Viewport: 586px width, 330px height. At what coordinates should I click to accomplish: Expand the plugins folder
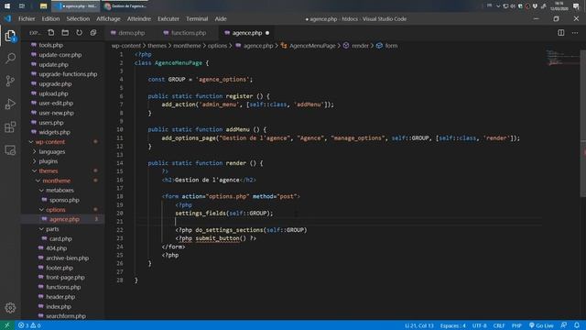(49, 161)
